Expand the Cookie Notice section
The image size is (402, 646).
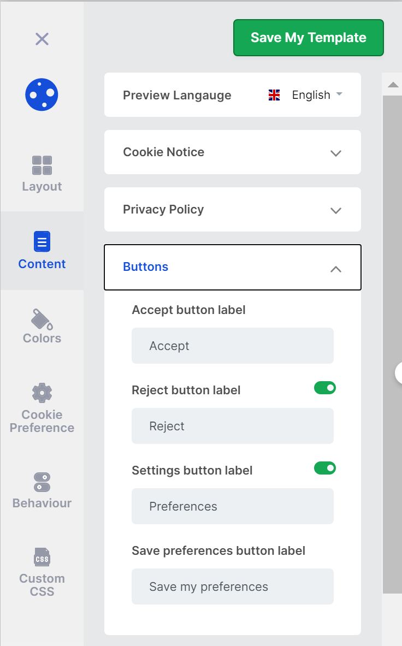click(336, 153)
